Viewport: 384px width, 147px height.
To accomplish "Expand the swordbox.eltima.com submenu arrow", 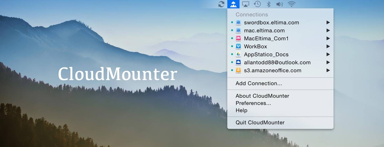I will pyautogui.click(x=328, y=23).
